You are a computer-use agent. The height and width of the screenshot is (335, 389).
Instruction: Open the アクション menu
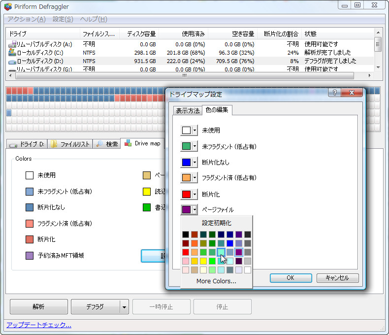[x=26, y=19]
